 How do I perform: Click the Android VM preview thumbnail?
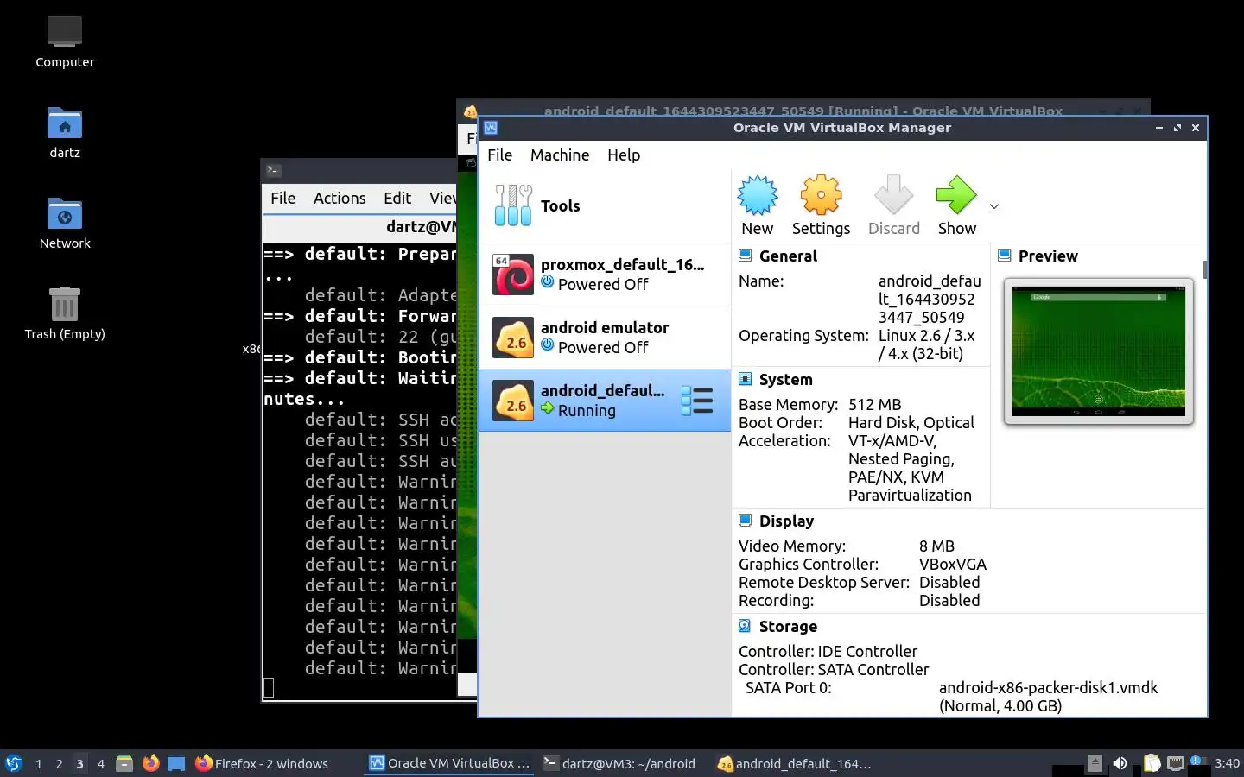coord(1098,351)
